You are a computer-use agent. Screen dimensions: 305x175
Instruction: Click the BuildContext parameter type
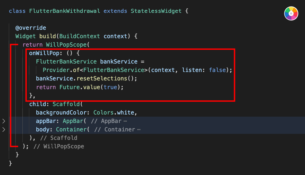click(x=79, y=36)
